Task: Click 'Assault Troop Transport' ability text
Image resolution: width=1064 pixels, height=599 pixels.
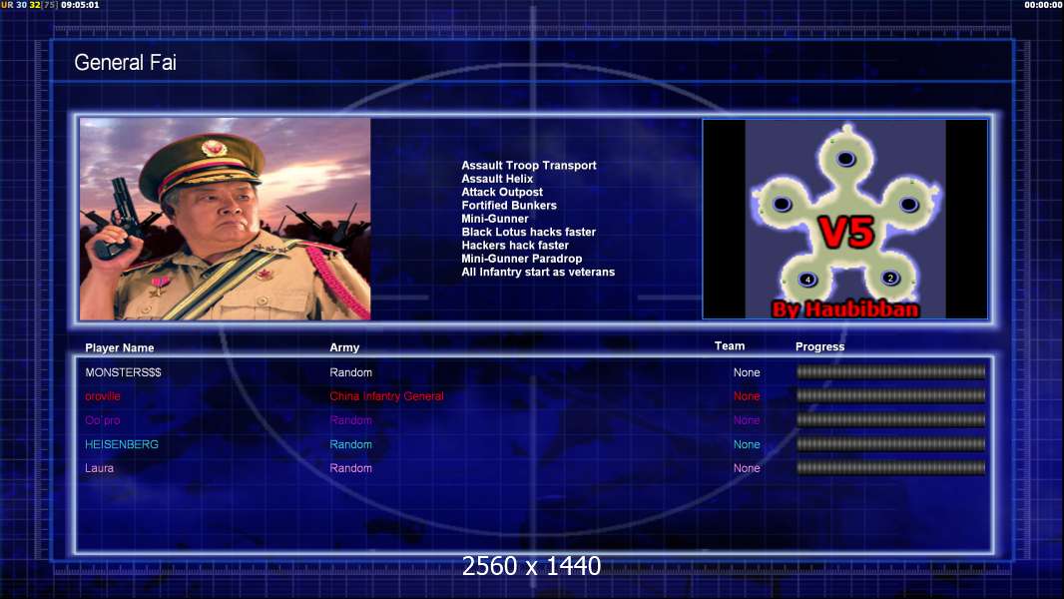Action: [529, 165]
